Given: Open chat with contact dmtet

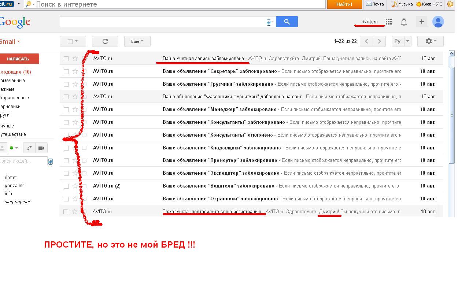Looking at the screenshot, I should pos(11,177).
